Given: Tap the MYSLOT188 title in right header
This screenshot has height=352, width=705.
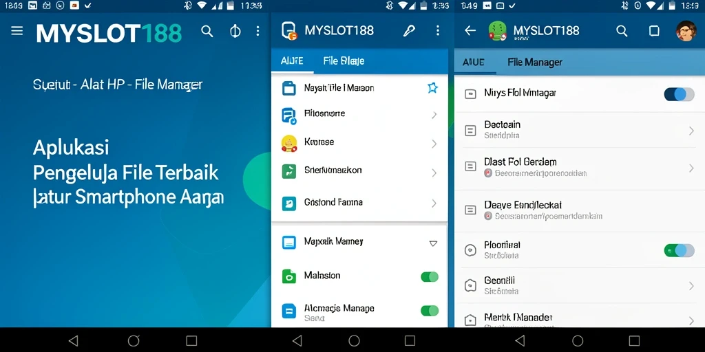Looking at the screenshot, I should pyautogui.click(x=546, y=30).
